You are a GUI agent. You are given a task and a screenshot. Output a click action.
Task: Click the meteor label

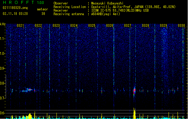coord(42,9)
